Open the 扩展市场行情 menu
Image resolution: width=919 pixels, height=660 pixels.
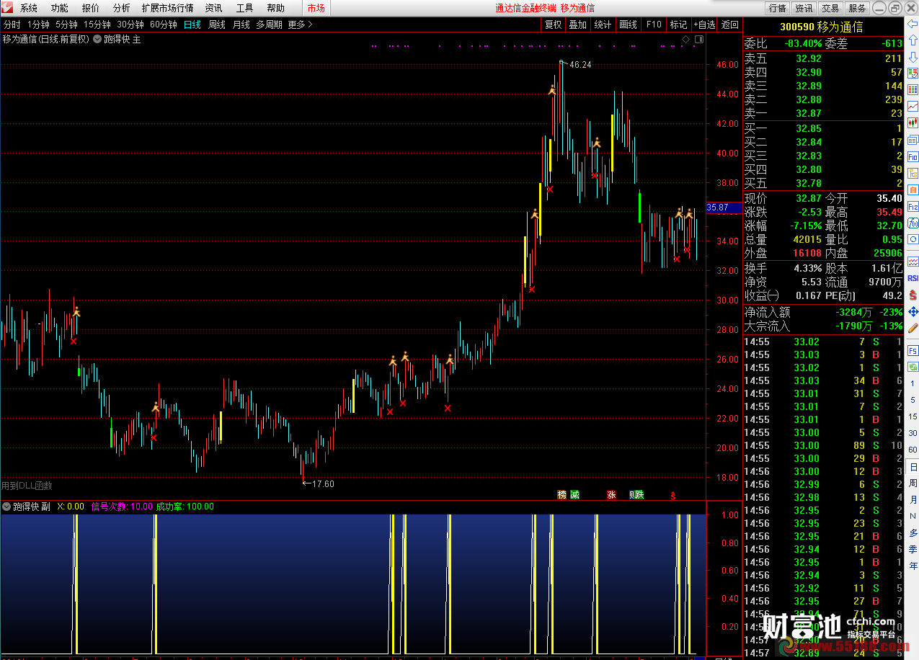tap(168, 8)
